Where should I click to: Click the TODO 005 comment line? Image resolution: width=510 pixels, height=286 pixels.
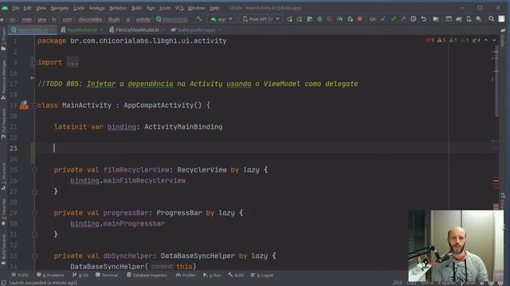[198, 83]
